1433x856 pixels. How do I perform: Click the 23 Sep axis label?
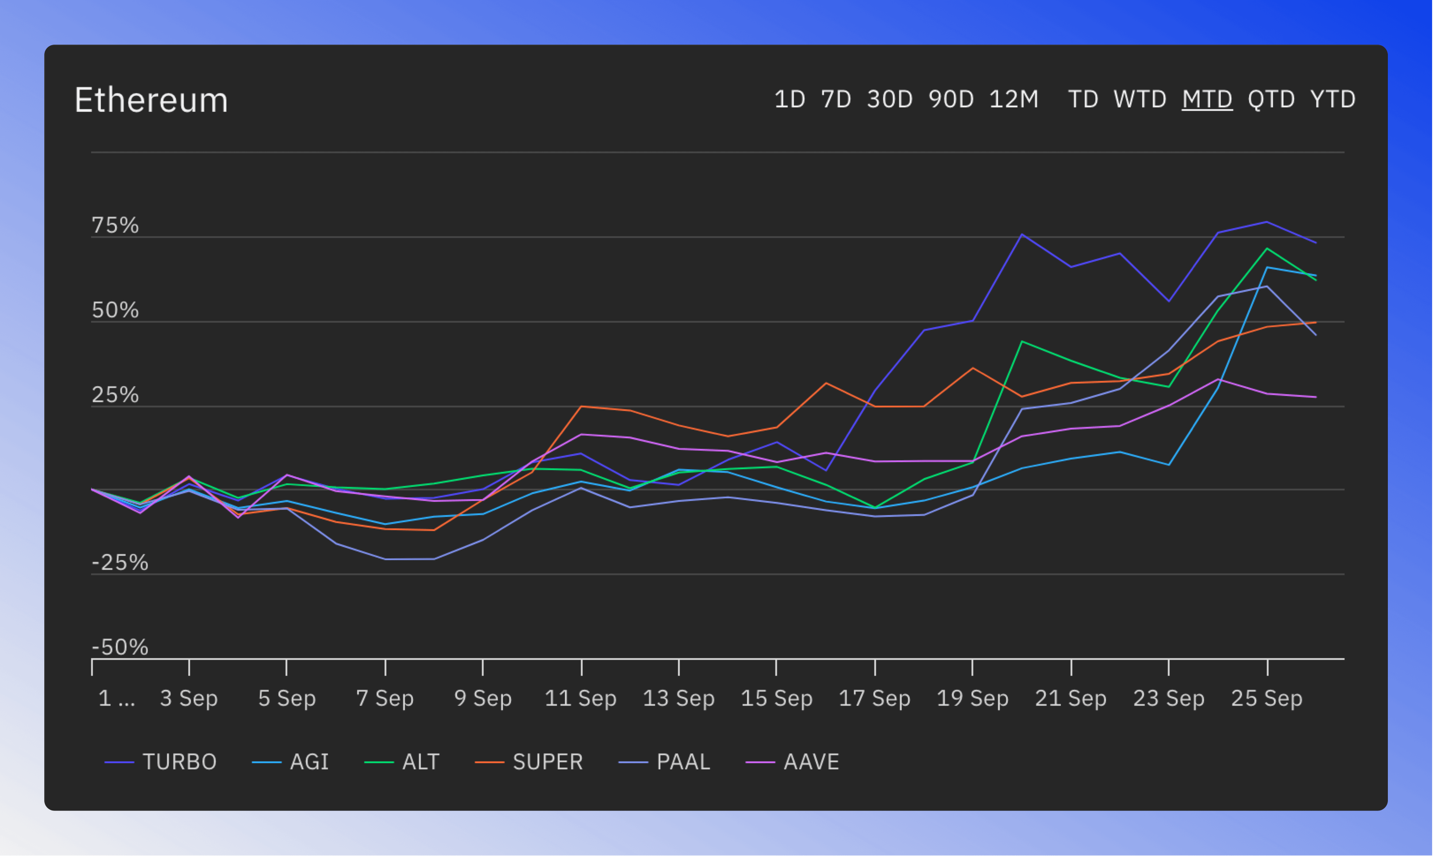tap(1169, 699)
